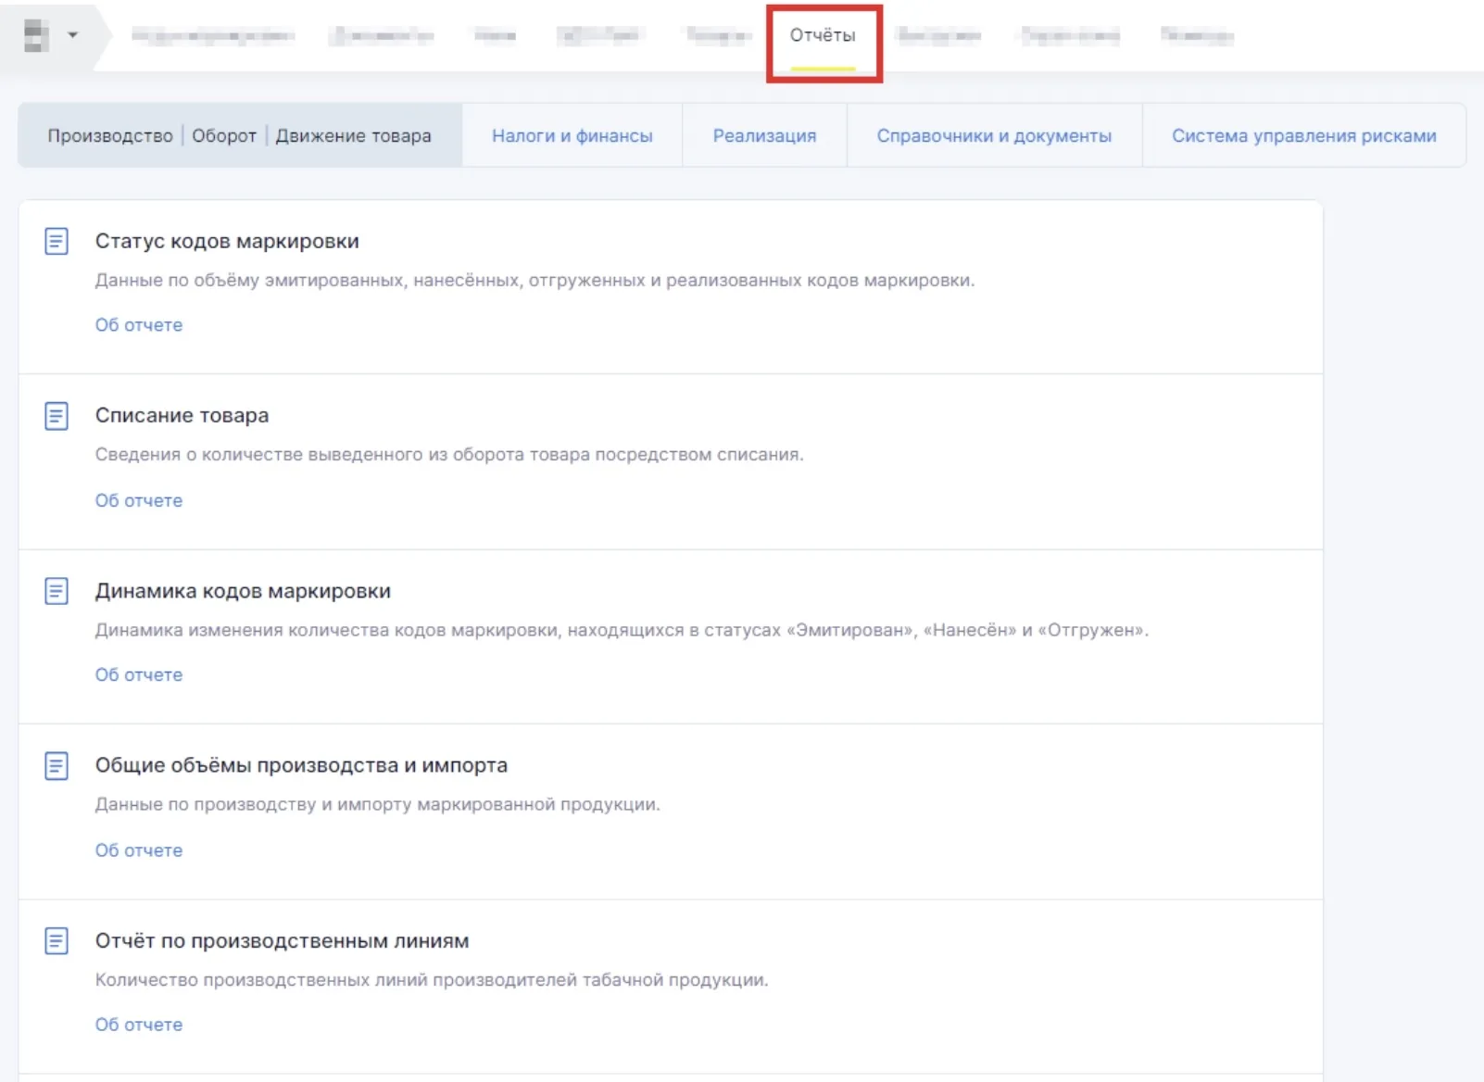Open Об отчете under Общие объёмы производства
Screen dimensions: 1484x1082
click(x=139, y=850)
